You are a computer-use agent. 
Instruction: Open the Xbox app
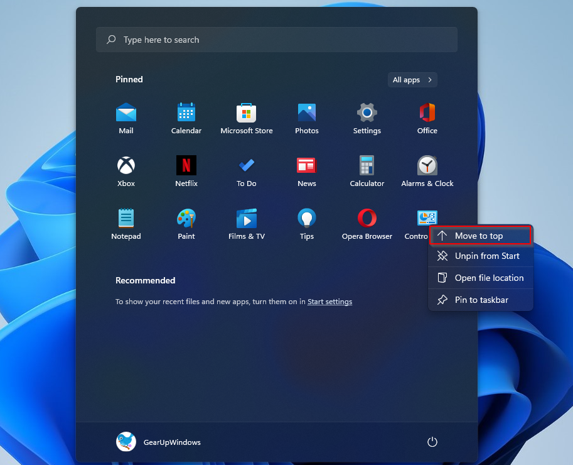126,171
